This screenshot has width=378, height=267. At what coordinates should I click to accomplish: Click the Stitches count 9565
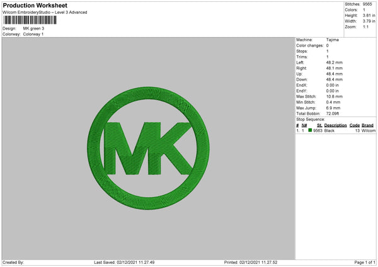367,4
